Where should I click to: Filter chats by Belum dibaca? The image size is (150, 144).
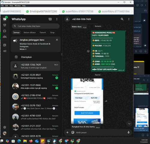tap(29, 32)
